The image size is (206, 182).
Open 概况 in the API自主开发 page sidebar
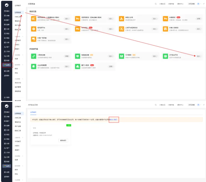click(7, 112)
